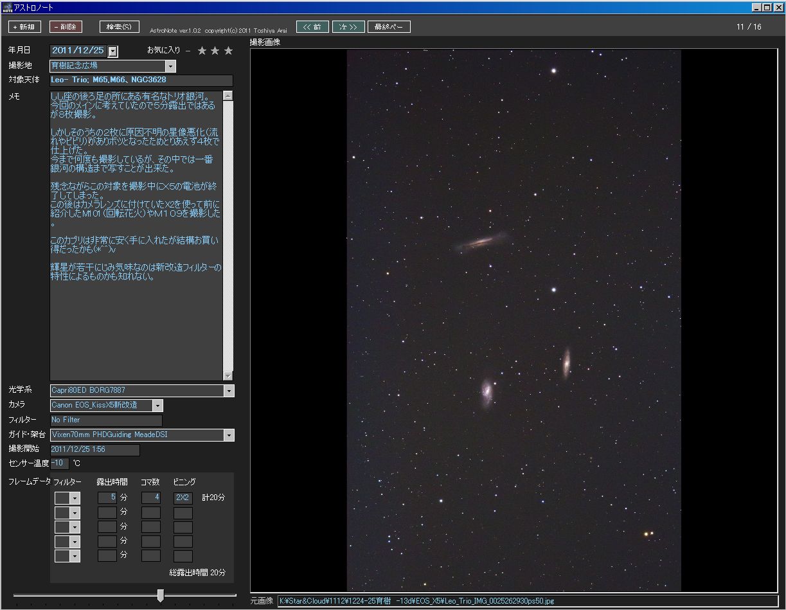Go to previous record with << 前
Screen dimensions: 786x610
coord(312,27)
